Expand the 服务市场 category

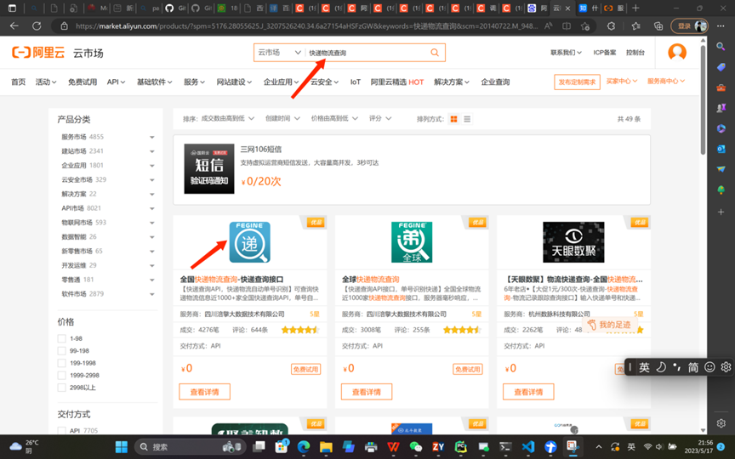[x=152, y=137]
